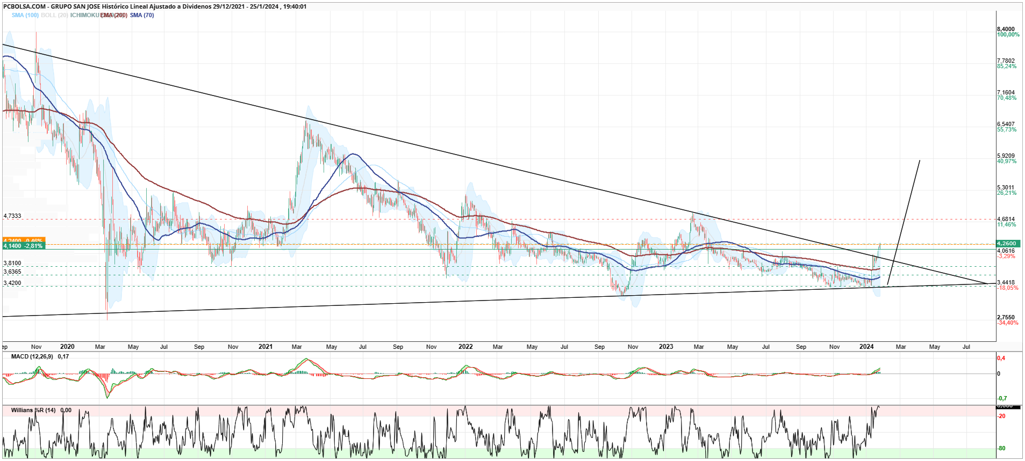This screenshot has height=461, width=1025.
Task: Click the '2,7550' price axis label
Action: pyautogui.click(x=1006, y=318)
